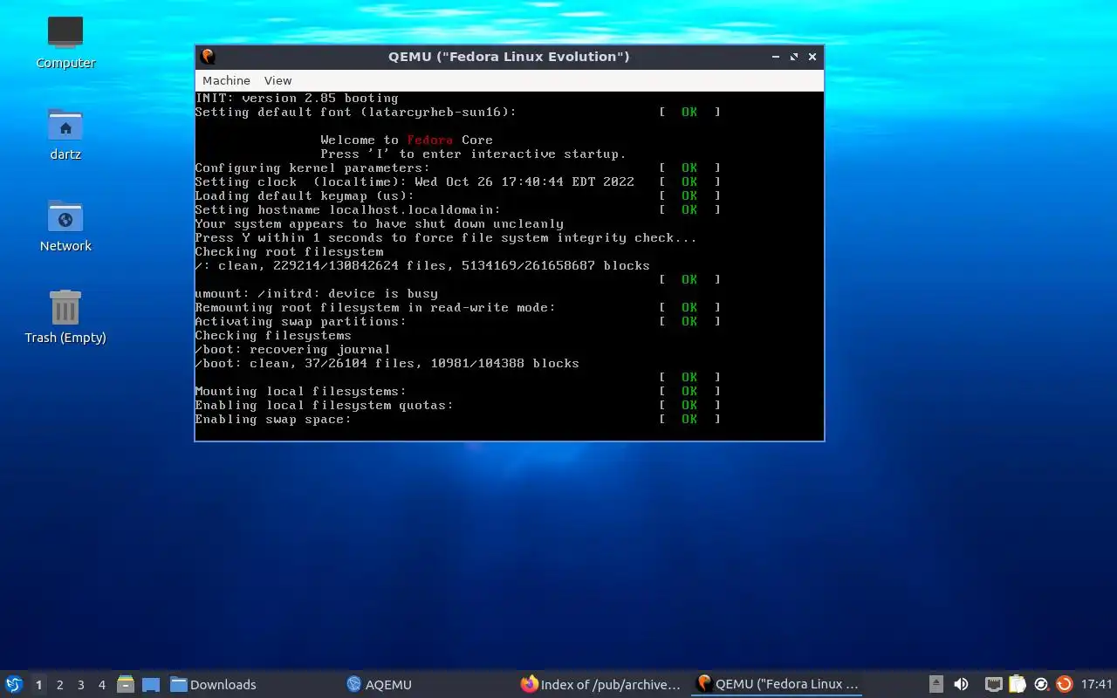The width and height of the screenshot is (1117, 698).
Task: Open the dartz home folder icon
Action: click(65, 133)
